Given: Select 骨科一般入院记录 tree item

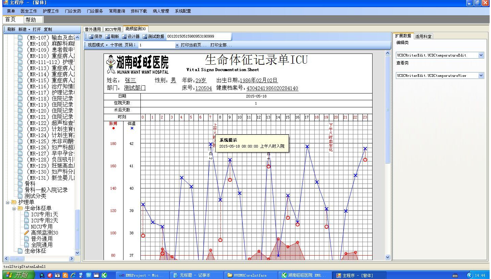Looking at the screenshot, I should tap(46, 190).
